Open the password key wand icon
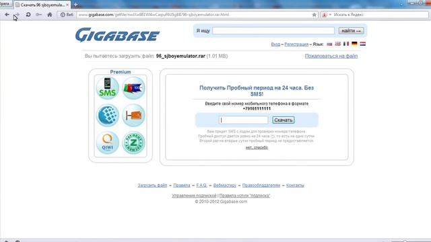The width and height of the screenshot is (431, 242). pyautogui.click(x=39, y=15)
